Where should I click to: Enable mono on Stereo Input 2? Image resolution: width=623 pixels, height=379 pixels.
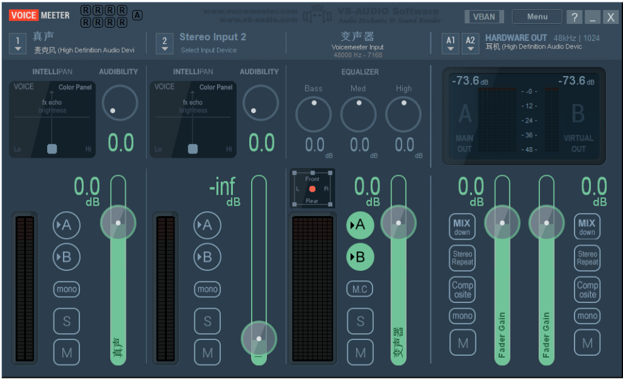[207, 289]
